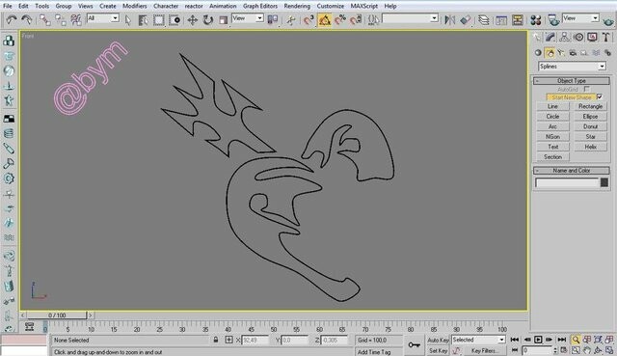Open the Curve Editor
Image resolution: width=617 pixels, height=356 pixels.
pyautogui.click(x=501, y=19)
